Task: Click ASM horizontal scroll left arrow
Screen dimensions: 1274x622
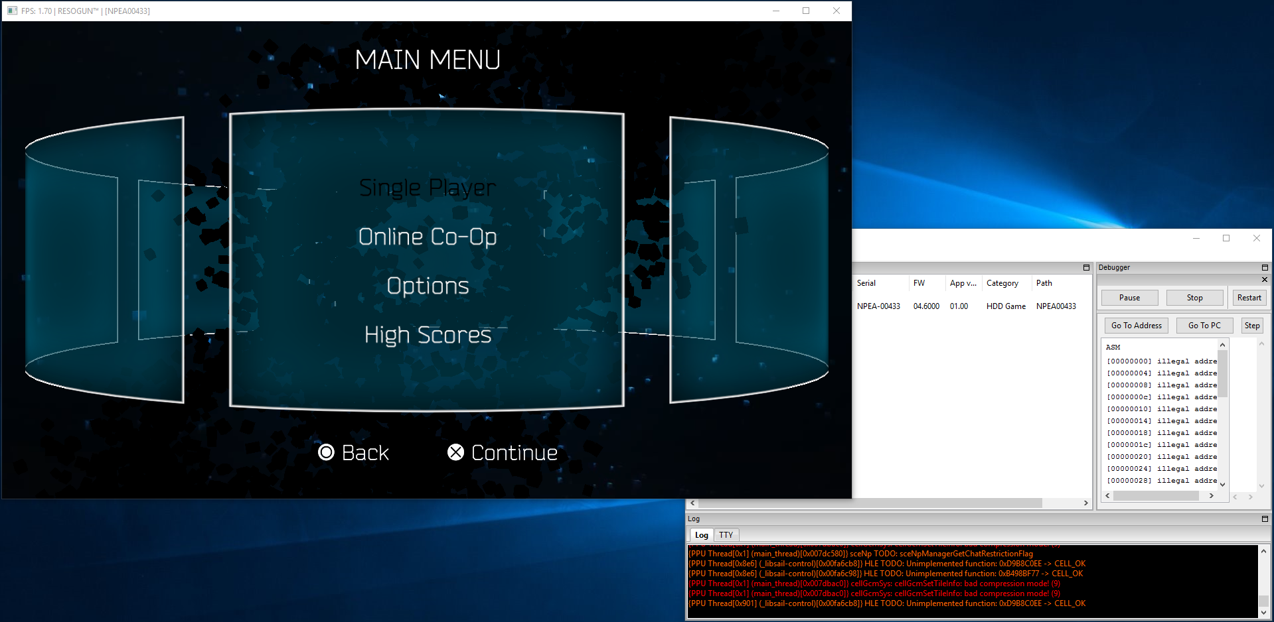Action: point(1107,496)
